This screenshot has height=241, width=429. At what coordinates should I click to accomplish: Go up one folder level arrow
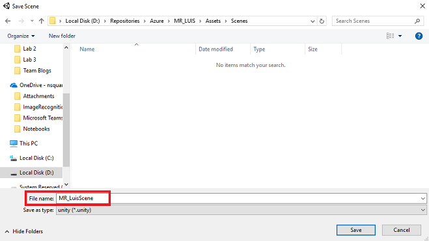click(x=41, y=21)
